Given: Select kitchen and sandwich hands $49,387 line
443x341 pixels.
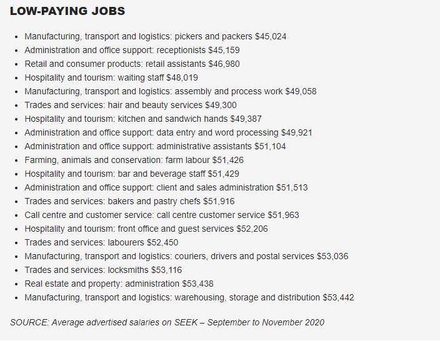Looking at the screenshot, I should pyautogui.click(x=143, y=119).
